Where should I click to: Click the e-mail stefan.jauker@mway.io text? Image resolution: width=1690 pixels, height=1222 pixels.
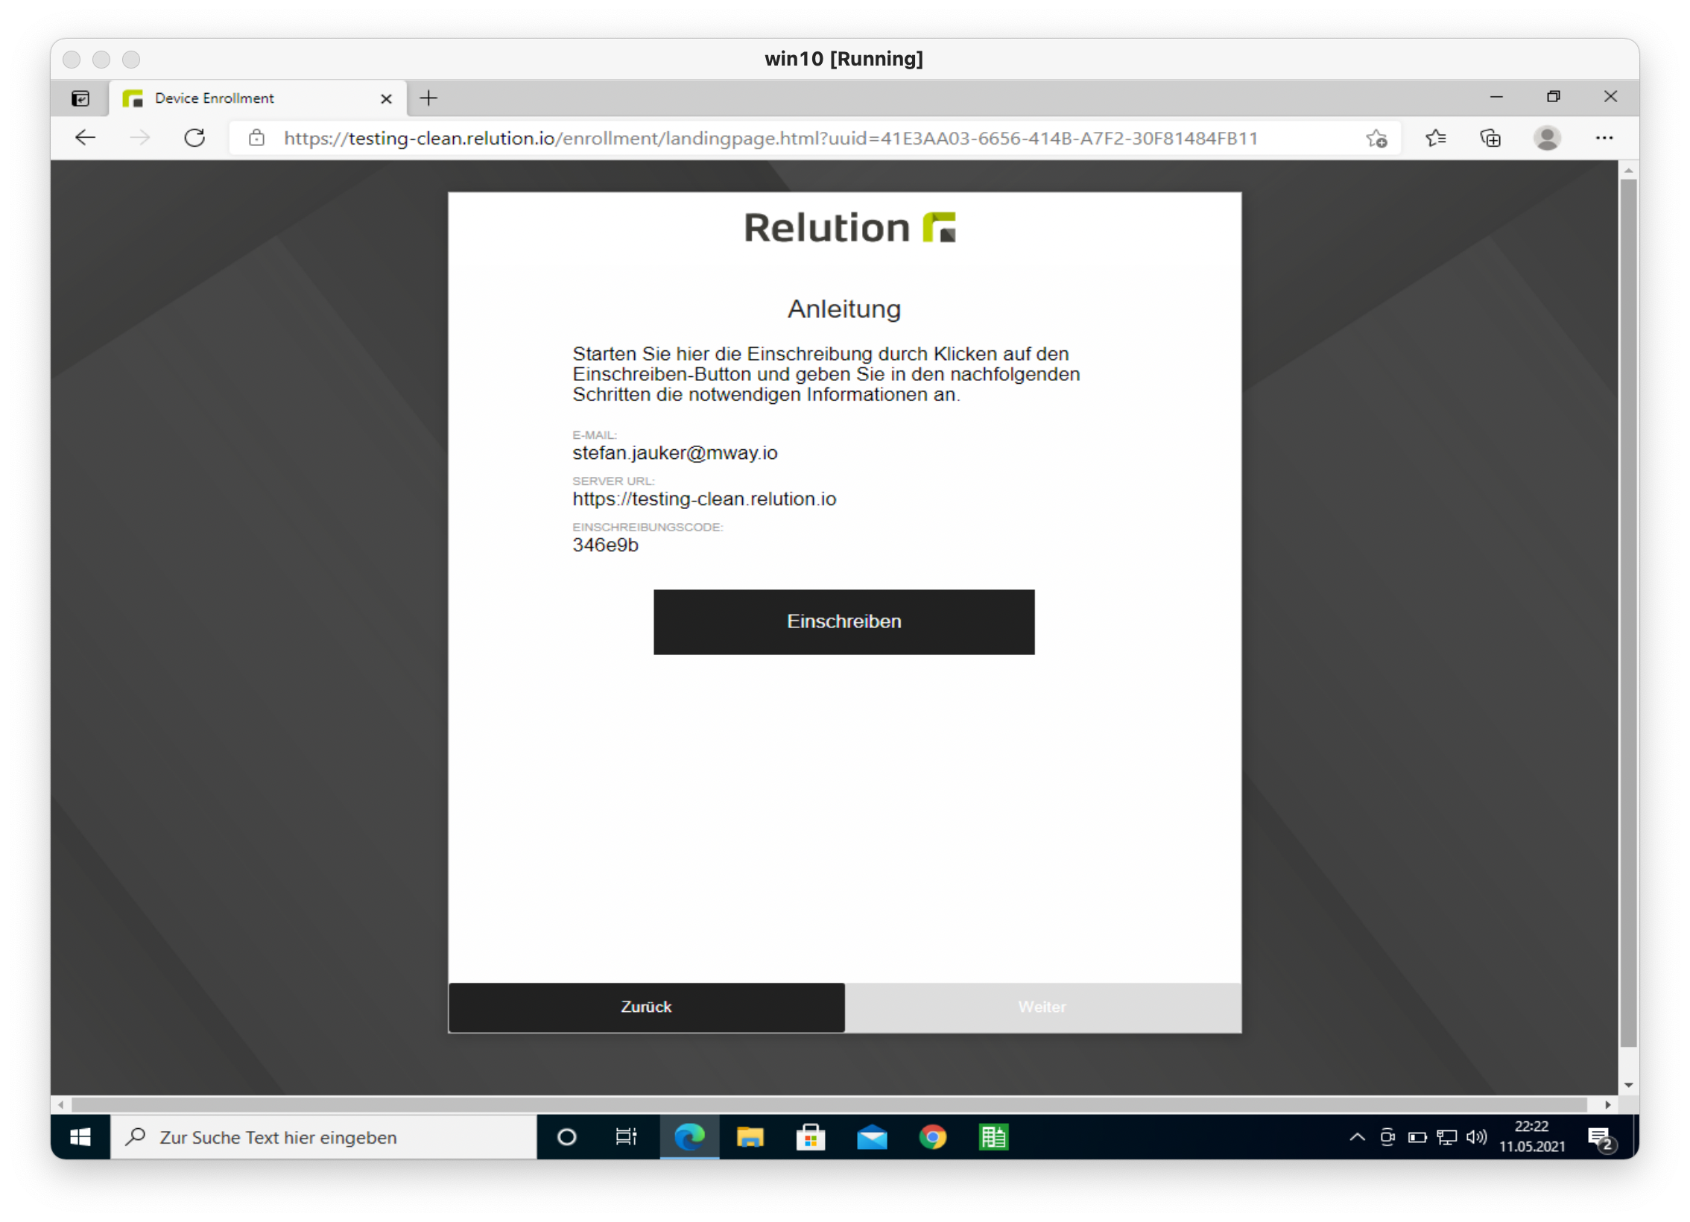(675, 453)
